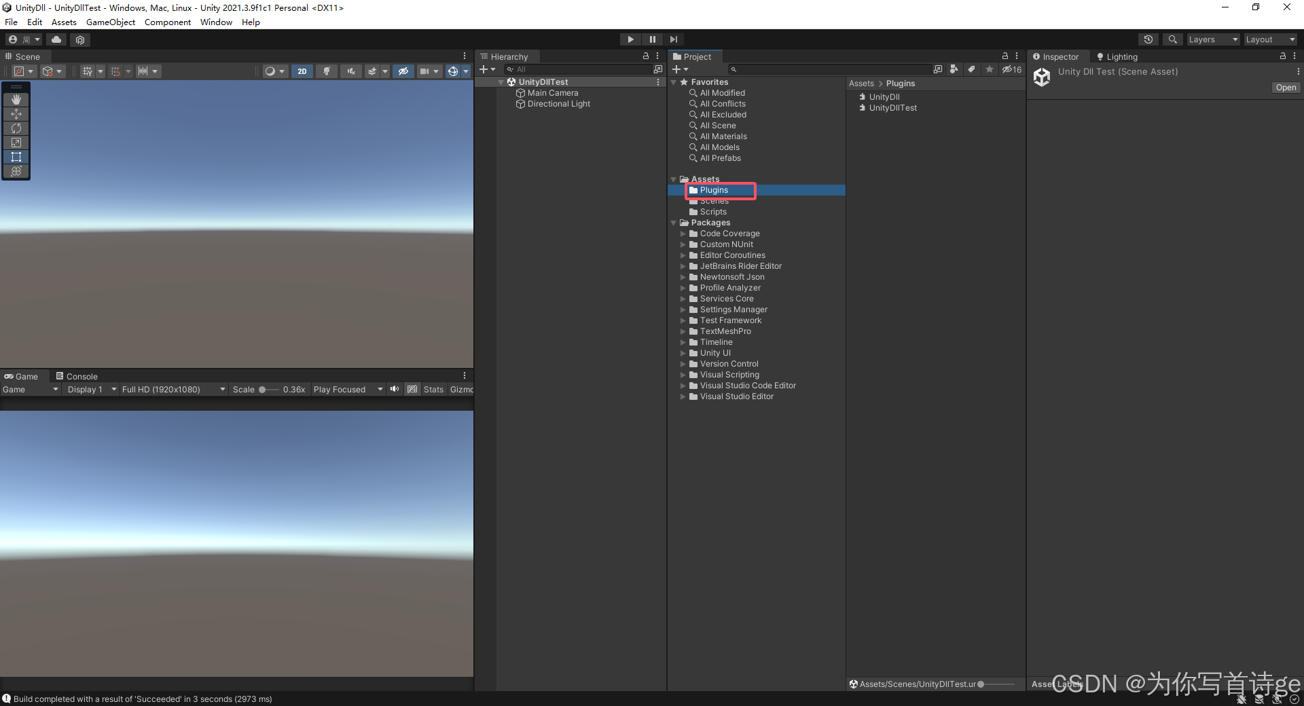This screenshot has height=706, width=1304.
Task: Switch to the Lighting tab
Action: coord(1117,57)
